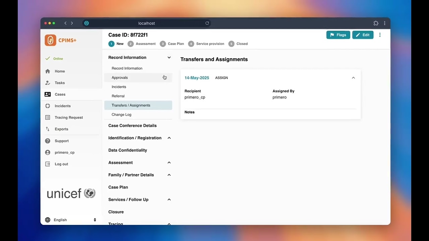Click the browser extensions puzzle icon
The height and width of the screenshot is (241, 429).
(x=376, y=23)
